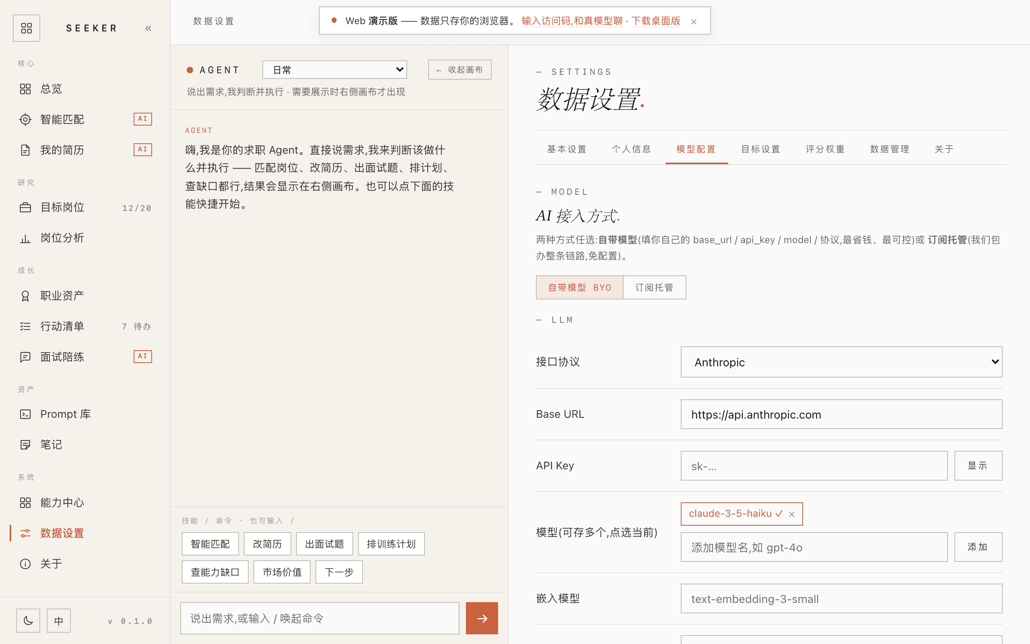
Task: Choose 订阅托管 access mode
Action: click(655, 287)
